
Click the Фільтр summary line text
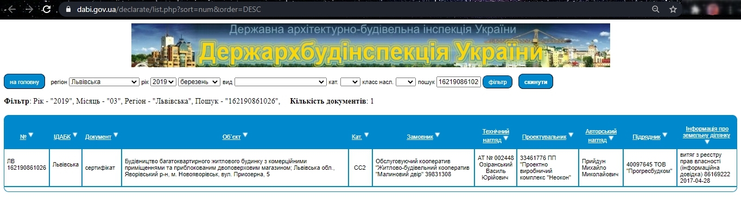coord(142,101)
